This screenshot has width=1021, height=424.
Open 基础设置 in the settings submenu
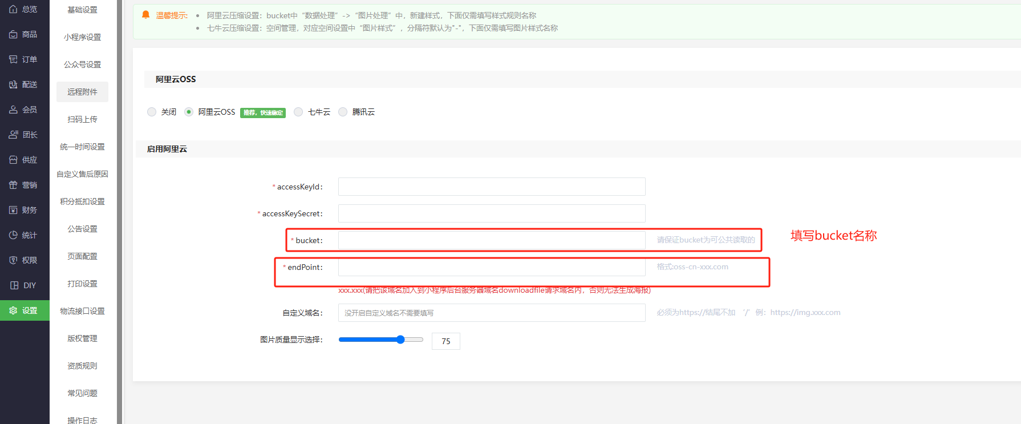pyautogui.click(x=82, y=10)
